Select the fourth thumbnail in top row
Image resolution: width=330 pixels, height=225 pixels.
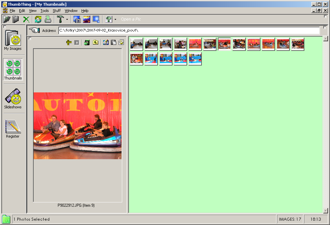pos(180,44)
